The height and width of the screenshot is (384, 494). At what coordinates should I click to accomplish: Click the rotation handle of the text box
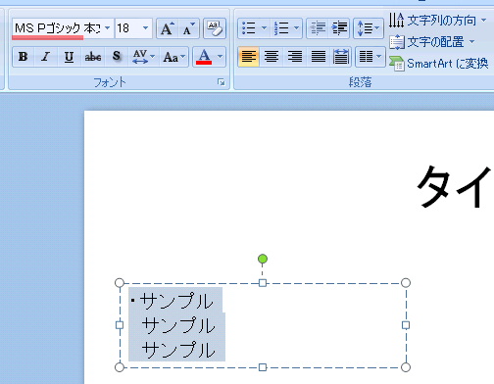[263, 259]
